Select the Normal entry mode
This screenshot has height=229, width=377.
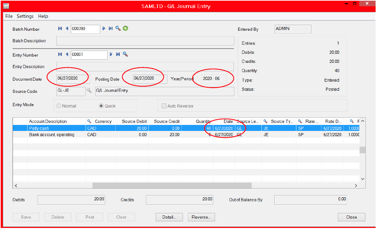click(58, 106)
